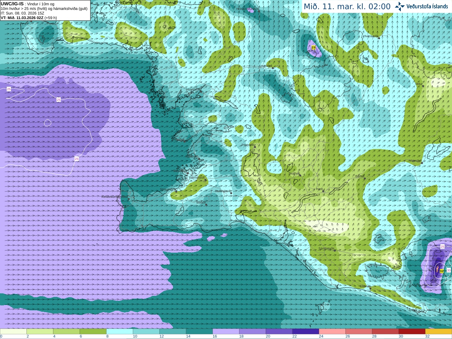
Task: Pick the red 28–30 legend swatch
Action: [x=385, y=332]
